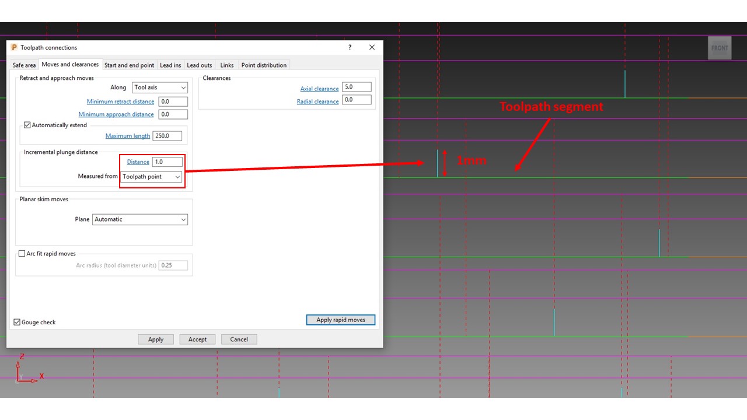This screenshot has height=420, width=747.
Task: Enable Arc fit rapid moves
Action: 22,253
